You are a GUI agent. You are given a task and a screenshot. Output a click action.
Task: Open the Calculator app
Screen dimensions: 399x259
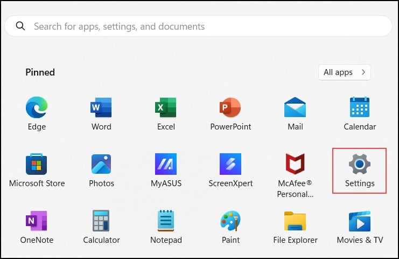tap(101, 227)
